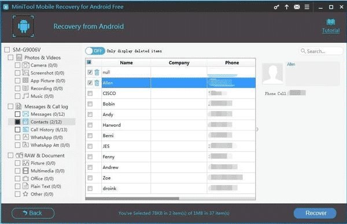Toggle Only display deleted items switch
347x224 pixels.
tap(95, 51)
